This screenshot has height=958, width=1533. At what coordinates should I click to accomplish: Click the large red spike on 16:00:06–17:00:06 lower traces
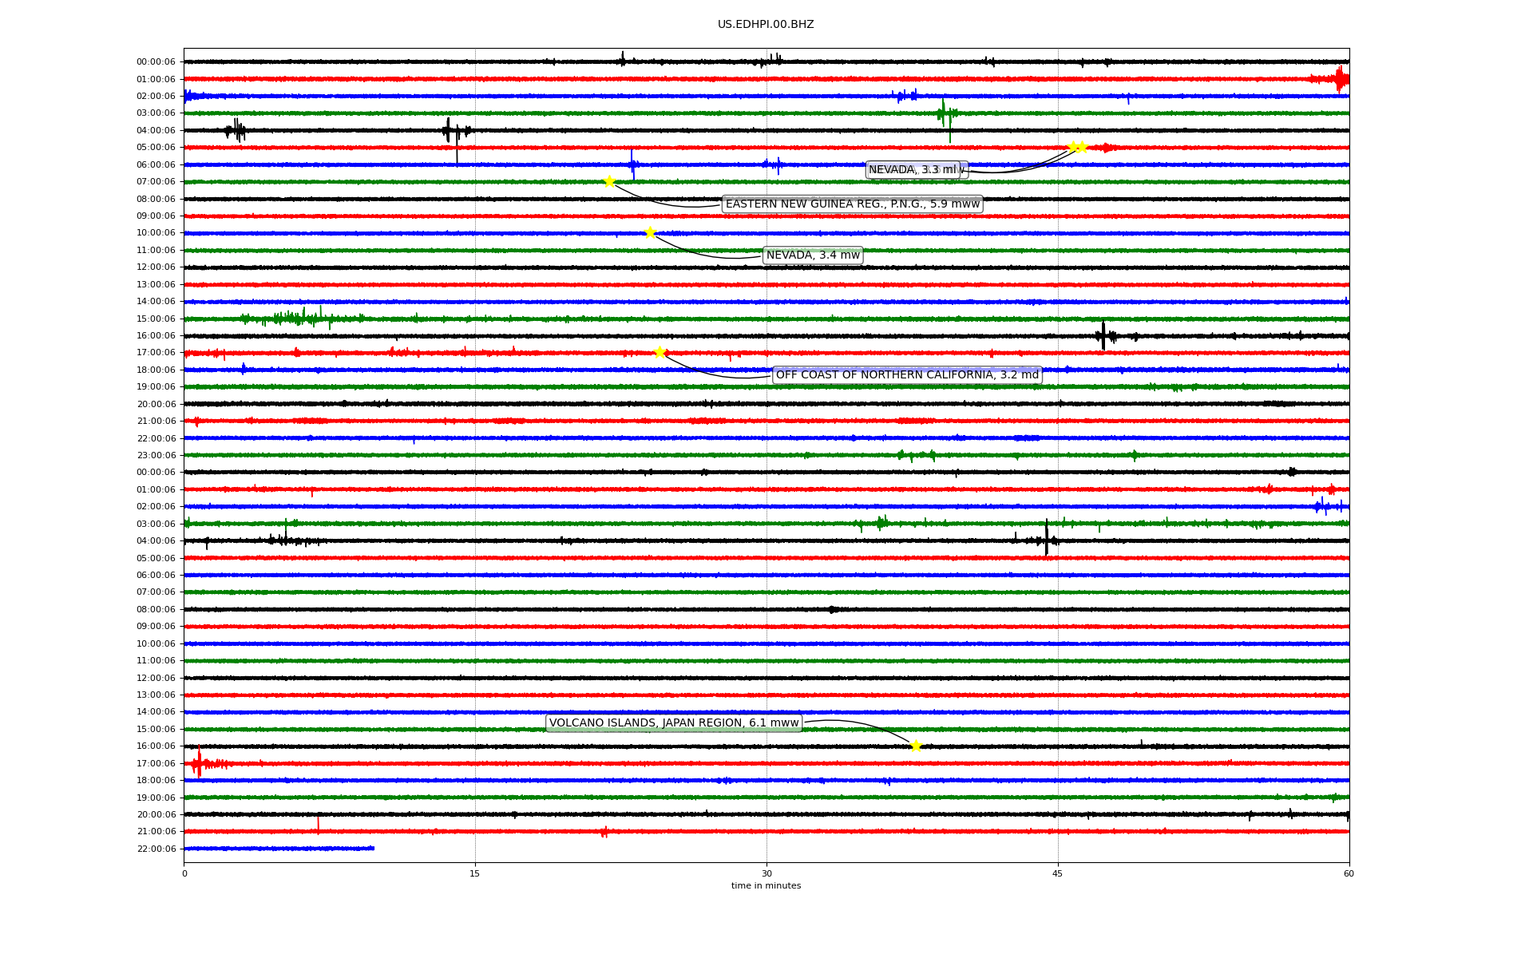(198, 762)
